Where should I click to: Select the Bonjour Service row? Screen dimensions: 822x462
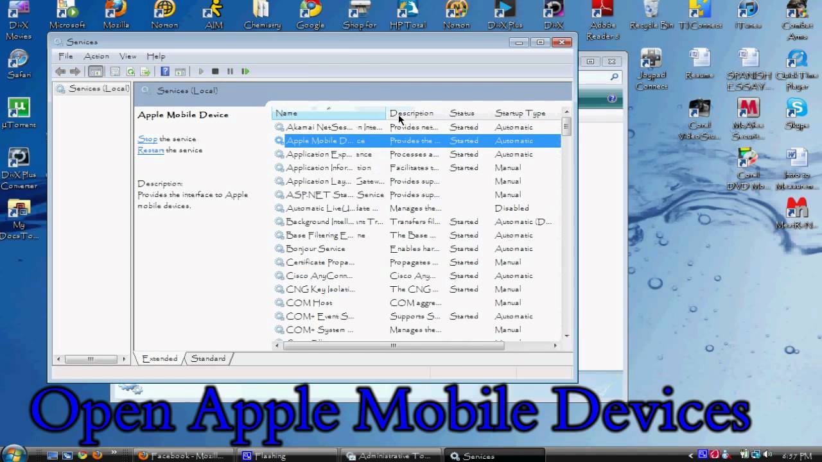coord(417,248)
